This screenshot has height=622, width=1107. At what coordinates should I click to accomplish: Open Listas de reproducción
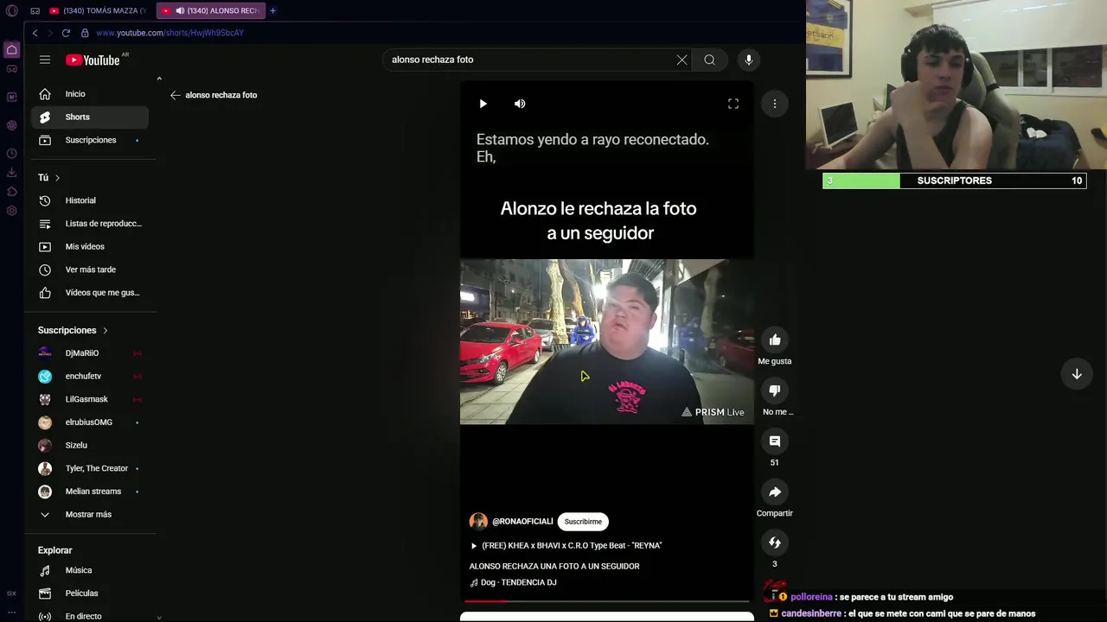point(90,224)
